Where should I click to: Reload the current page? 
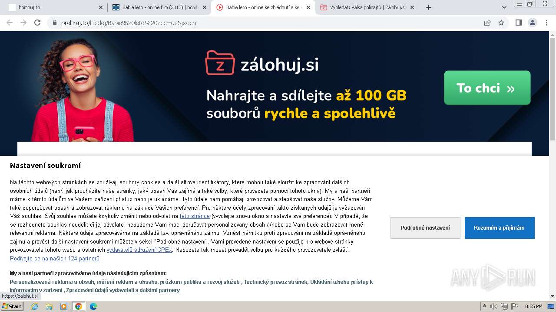click(37, 23)
